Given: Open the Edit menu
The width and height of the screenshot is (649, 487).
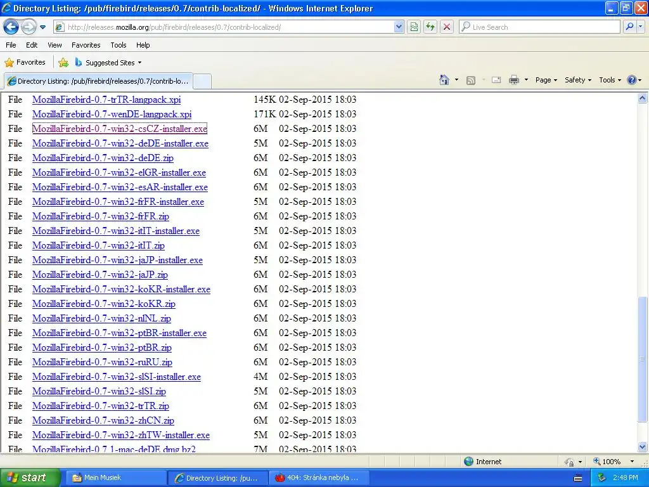Looking at the screenshot, I should (x=32, y=45).
